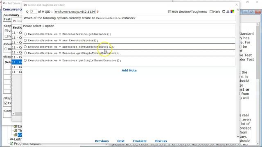The image size is (262, 147).
Task: Open Progress Report tree item
Action: click(x=27, y=143)
